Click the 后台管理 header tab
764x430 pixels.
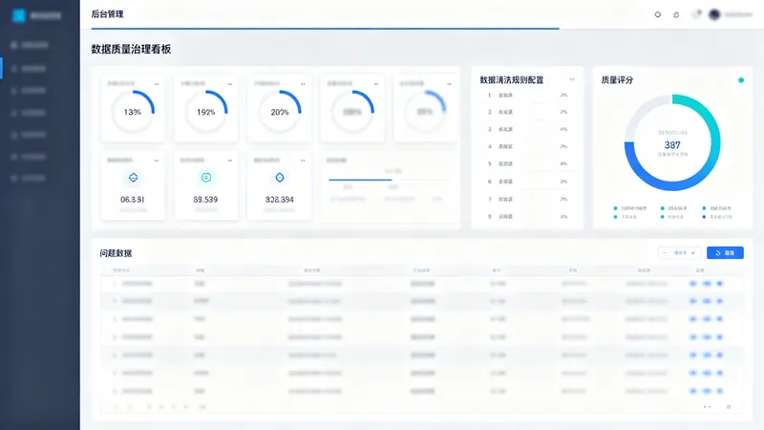point(107,14)
